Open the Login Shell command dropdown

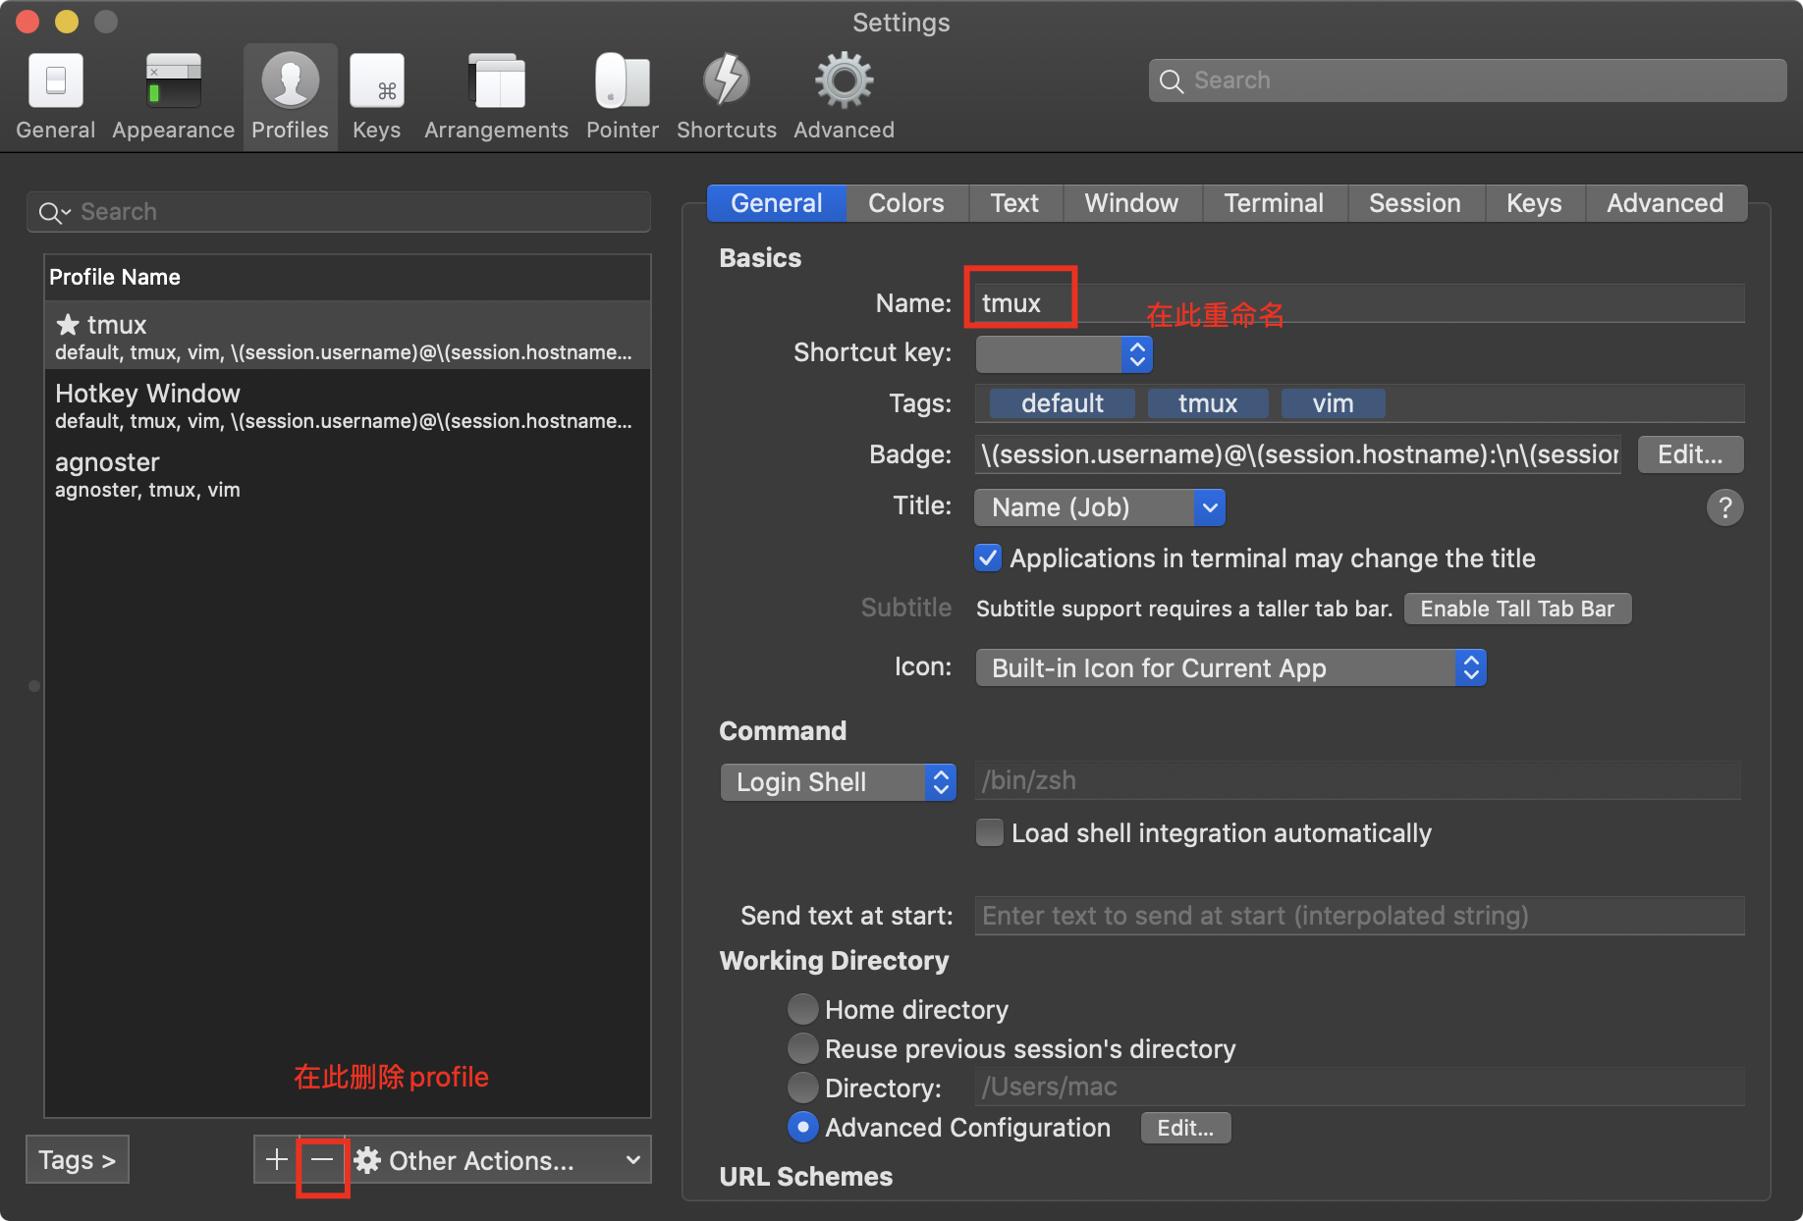pos(838,782)
